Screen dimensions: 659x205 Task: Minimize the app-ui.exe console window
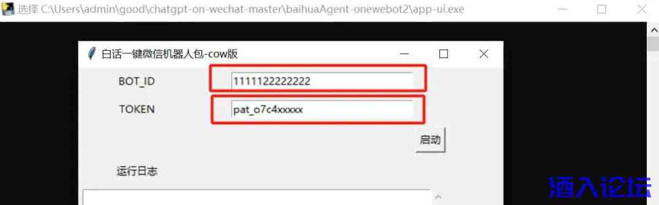[x=562, y=9]
